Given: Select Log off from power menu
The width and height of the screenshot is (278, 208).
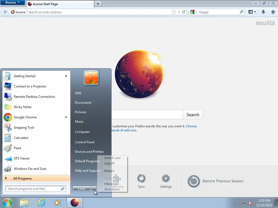Looking at the screenshot, I should [x=109, y=163].
